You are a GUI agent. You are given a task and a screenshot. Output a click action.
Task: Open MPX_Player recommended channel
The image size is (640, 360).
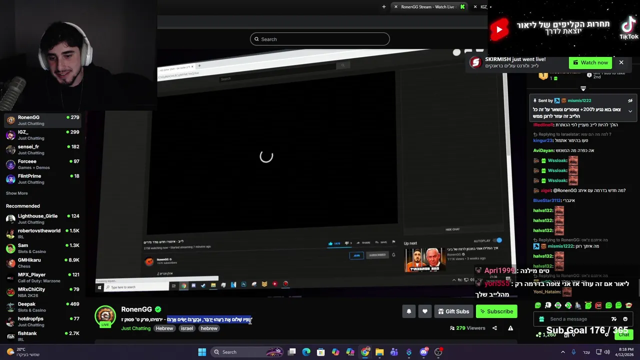point(42,277)
